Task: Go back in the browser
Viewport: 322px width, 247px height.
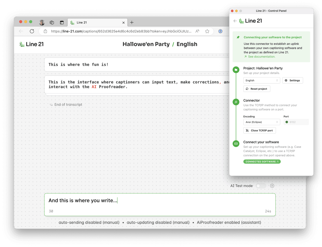Action: pos(21,31)
